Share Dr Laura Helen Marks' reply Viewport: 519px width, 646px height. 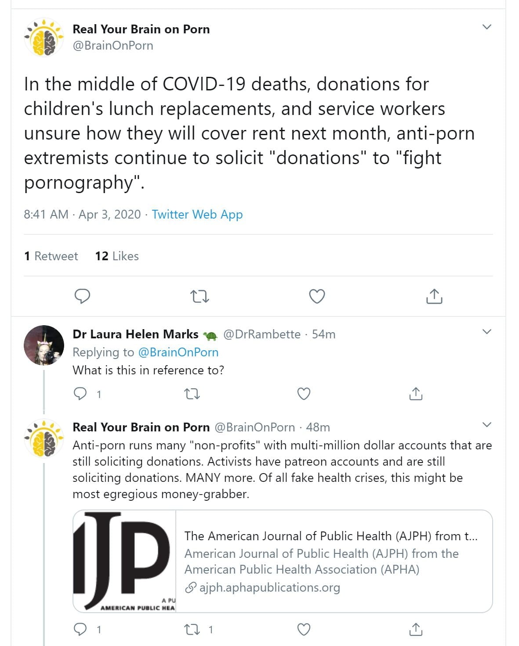416,394
